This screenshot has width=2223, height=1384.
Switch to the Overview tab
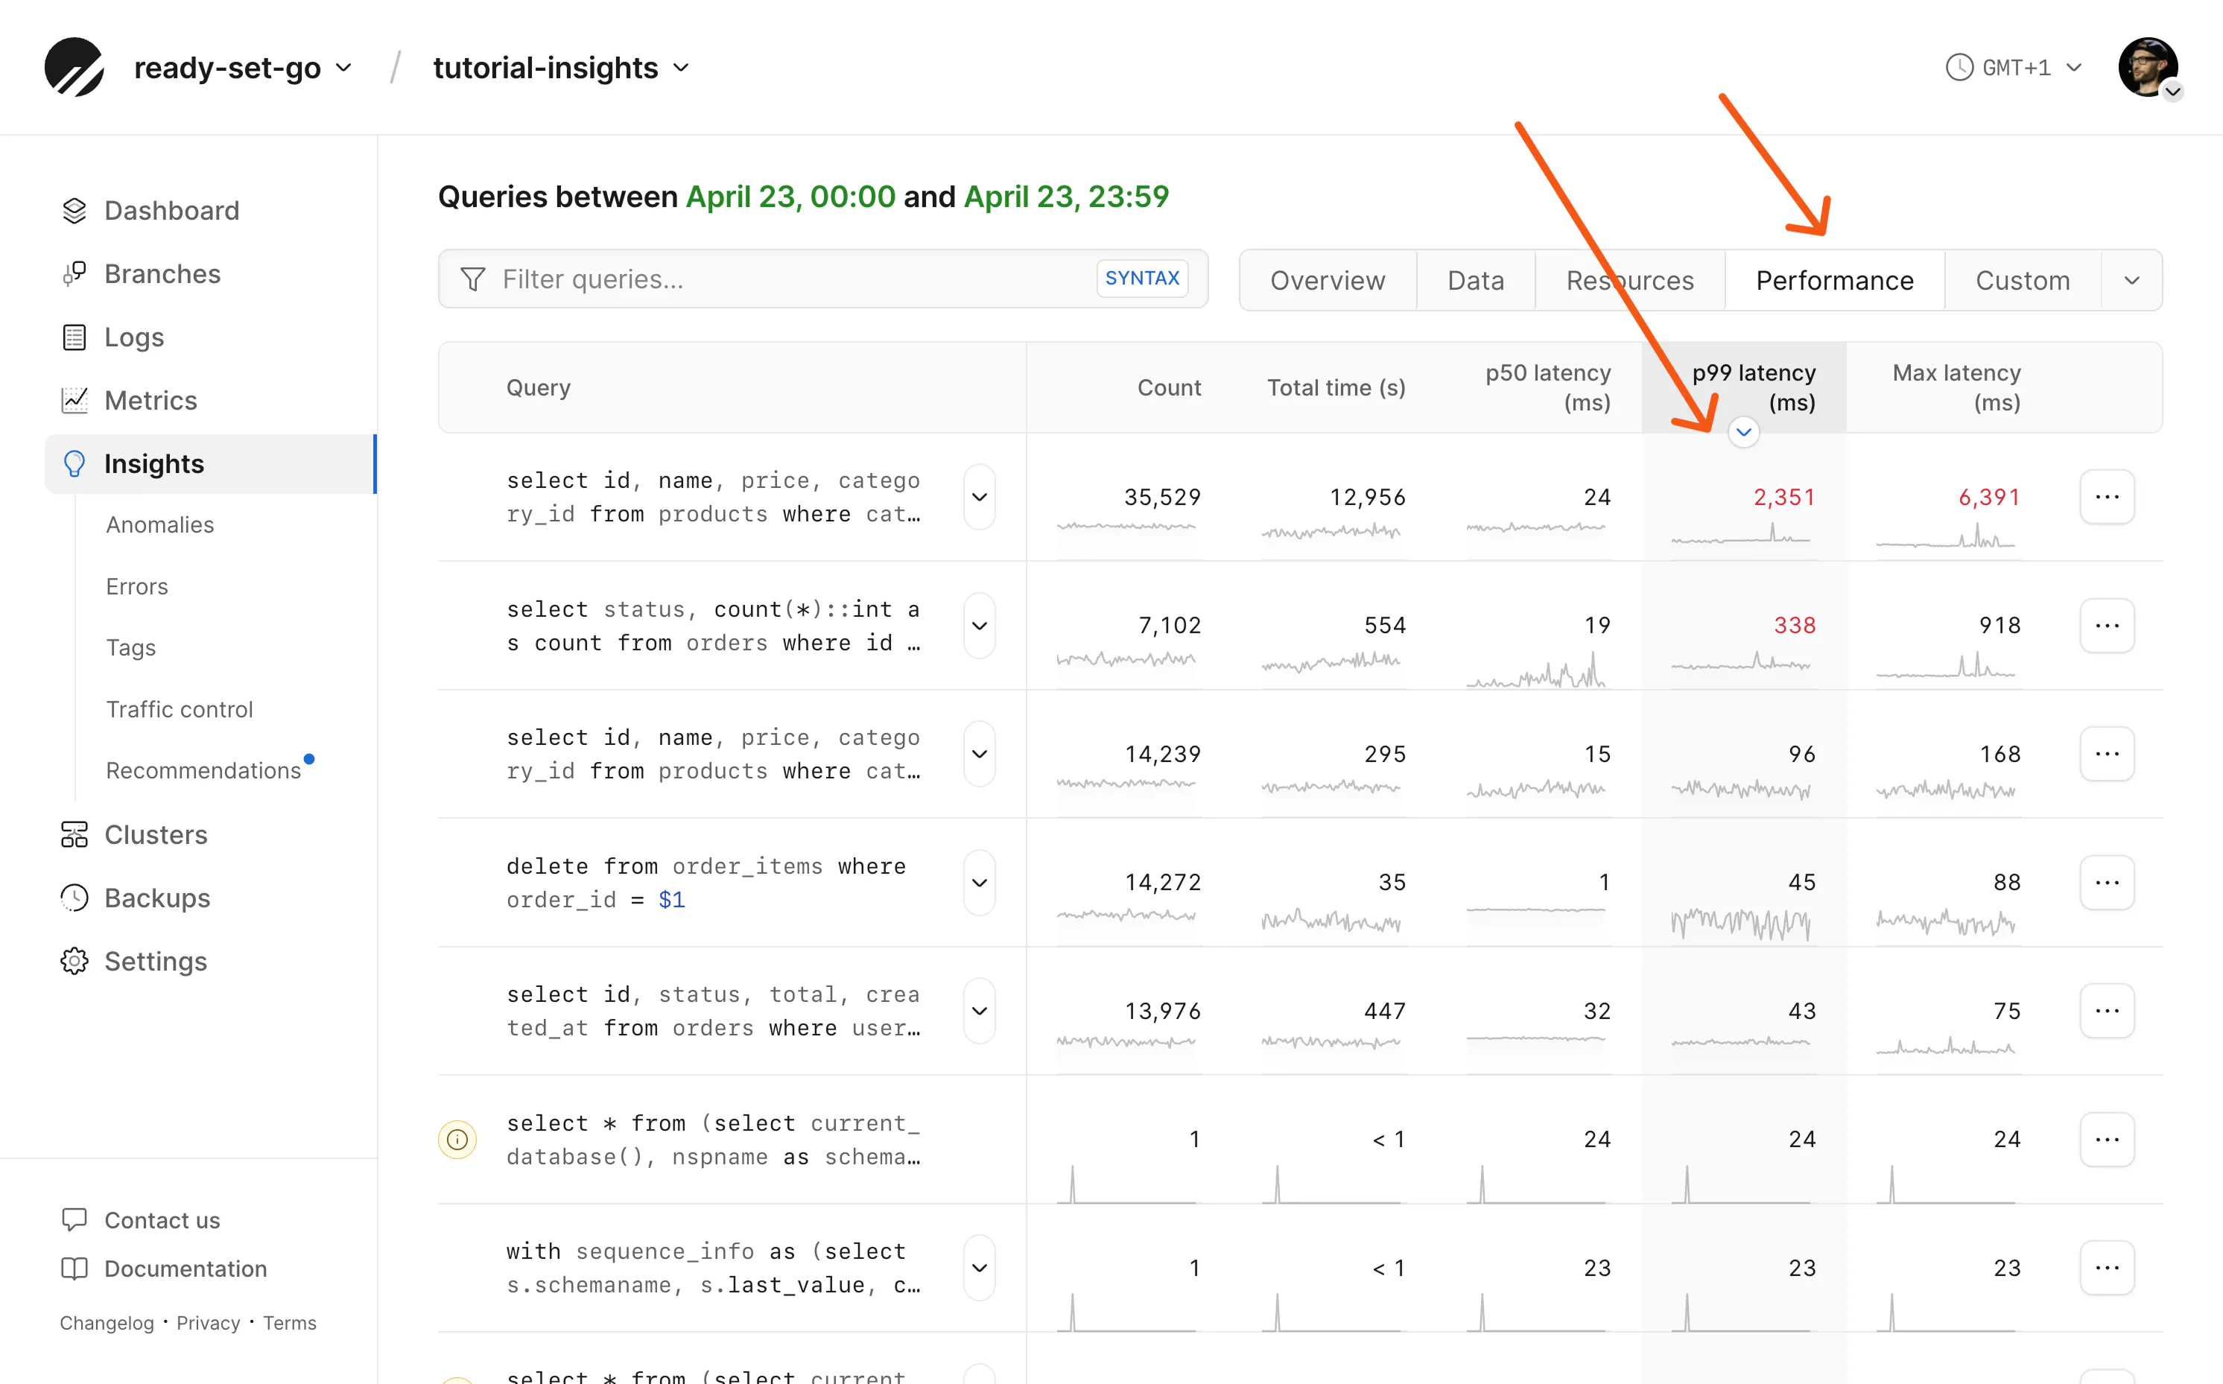1328,280
